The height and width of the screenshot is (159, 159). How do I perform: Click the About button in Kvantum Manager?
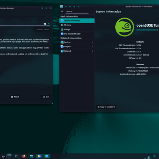15,97
